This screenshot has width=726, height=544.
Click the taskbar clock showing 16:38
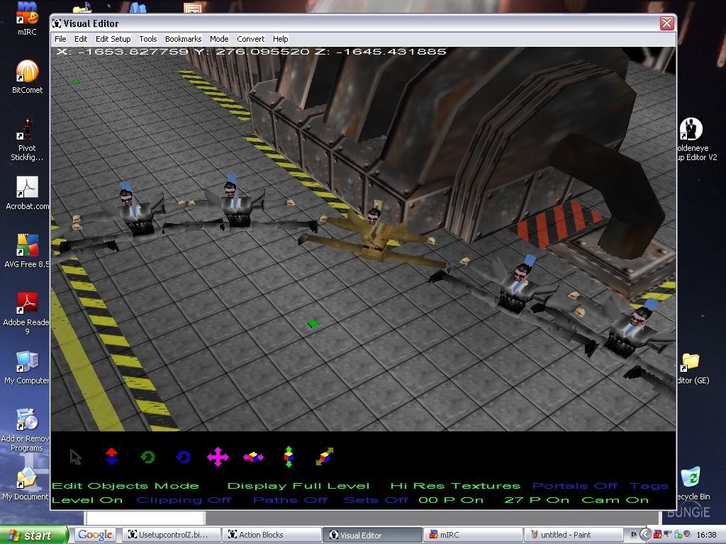tap(707, 535)
